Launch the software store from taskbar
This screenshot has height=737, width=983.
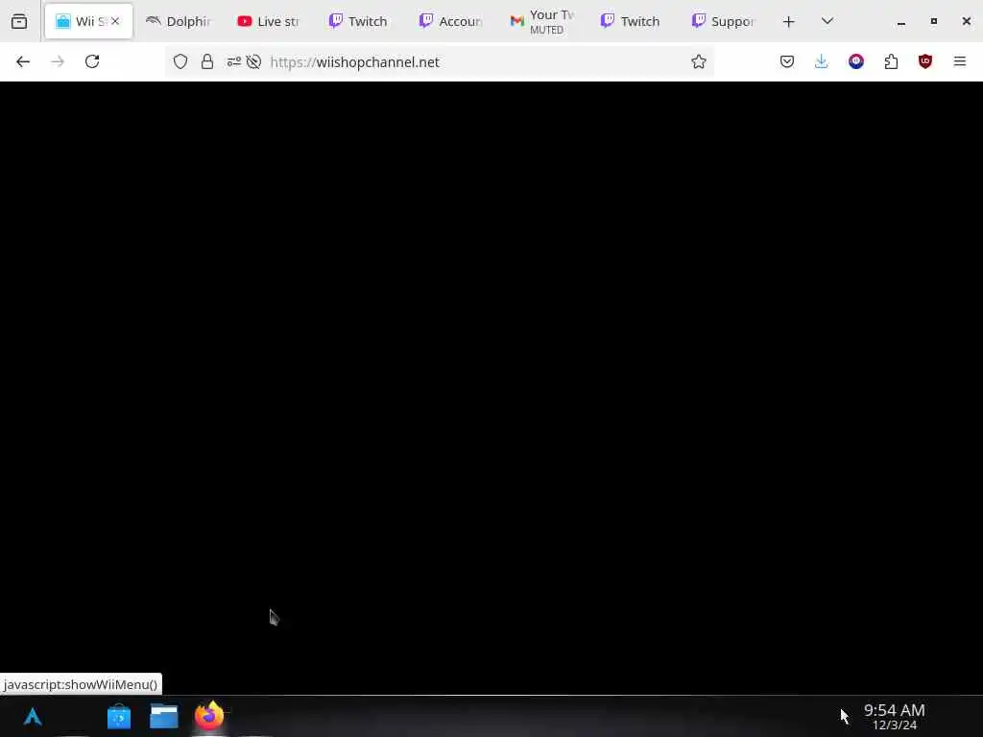pyautogui.click(x=119, y=716)
